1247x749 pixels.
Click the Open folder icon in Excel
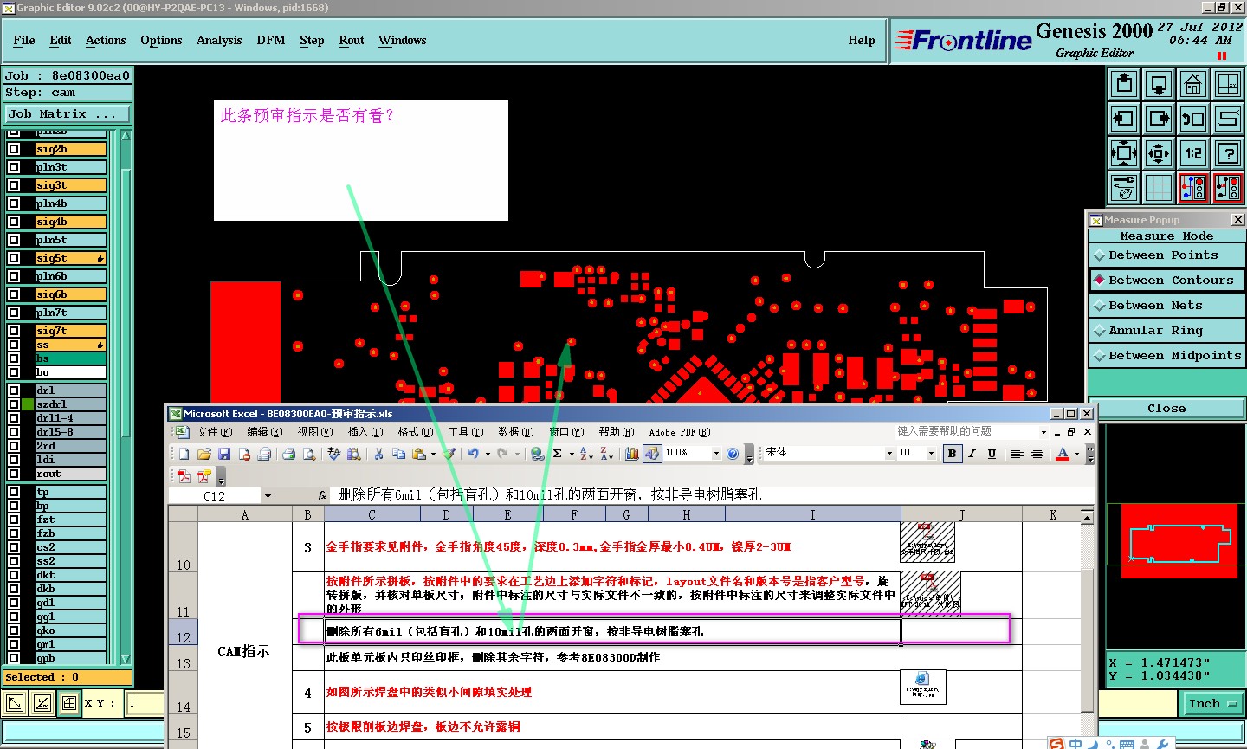(x=204, y=454)
